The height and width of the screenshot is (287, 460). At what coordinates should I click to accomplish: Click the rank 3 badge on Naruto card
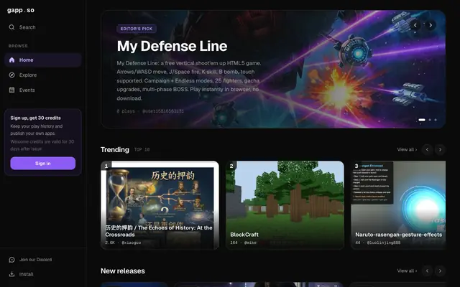click(x=356, y=166)
